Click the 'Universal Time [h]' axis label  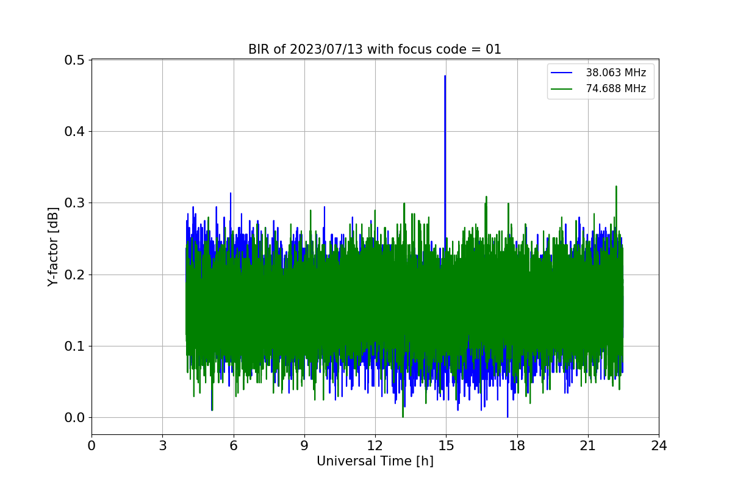pyautogui.click(x=375, y=461)
